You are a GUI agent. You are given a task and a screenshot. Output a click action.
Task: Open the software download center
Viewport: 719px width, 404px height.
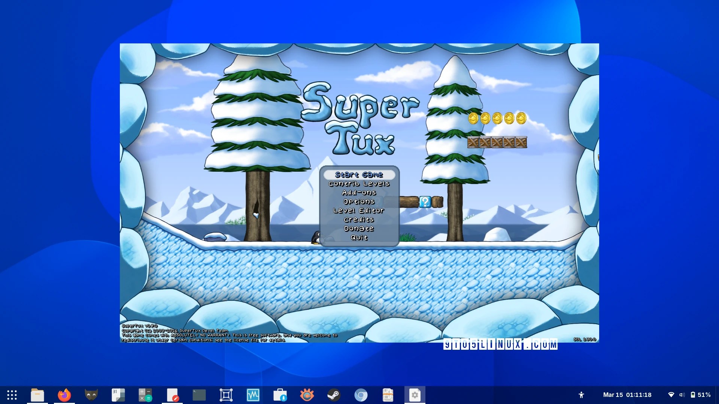point(280,395)
